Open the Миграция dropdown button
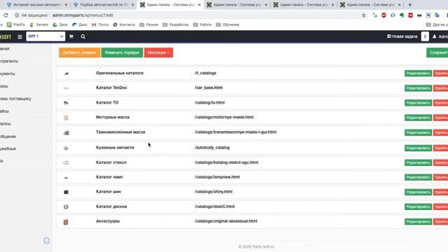 (x=159, y=52)
